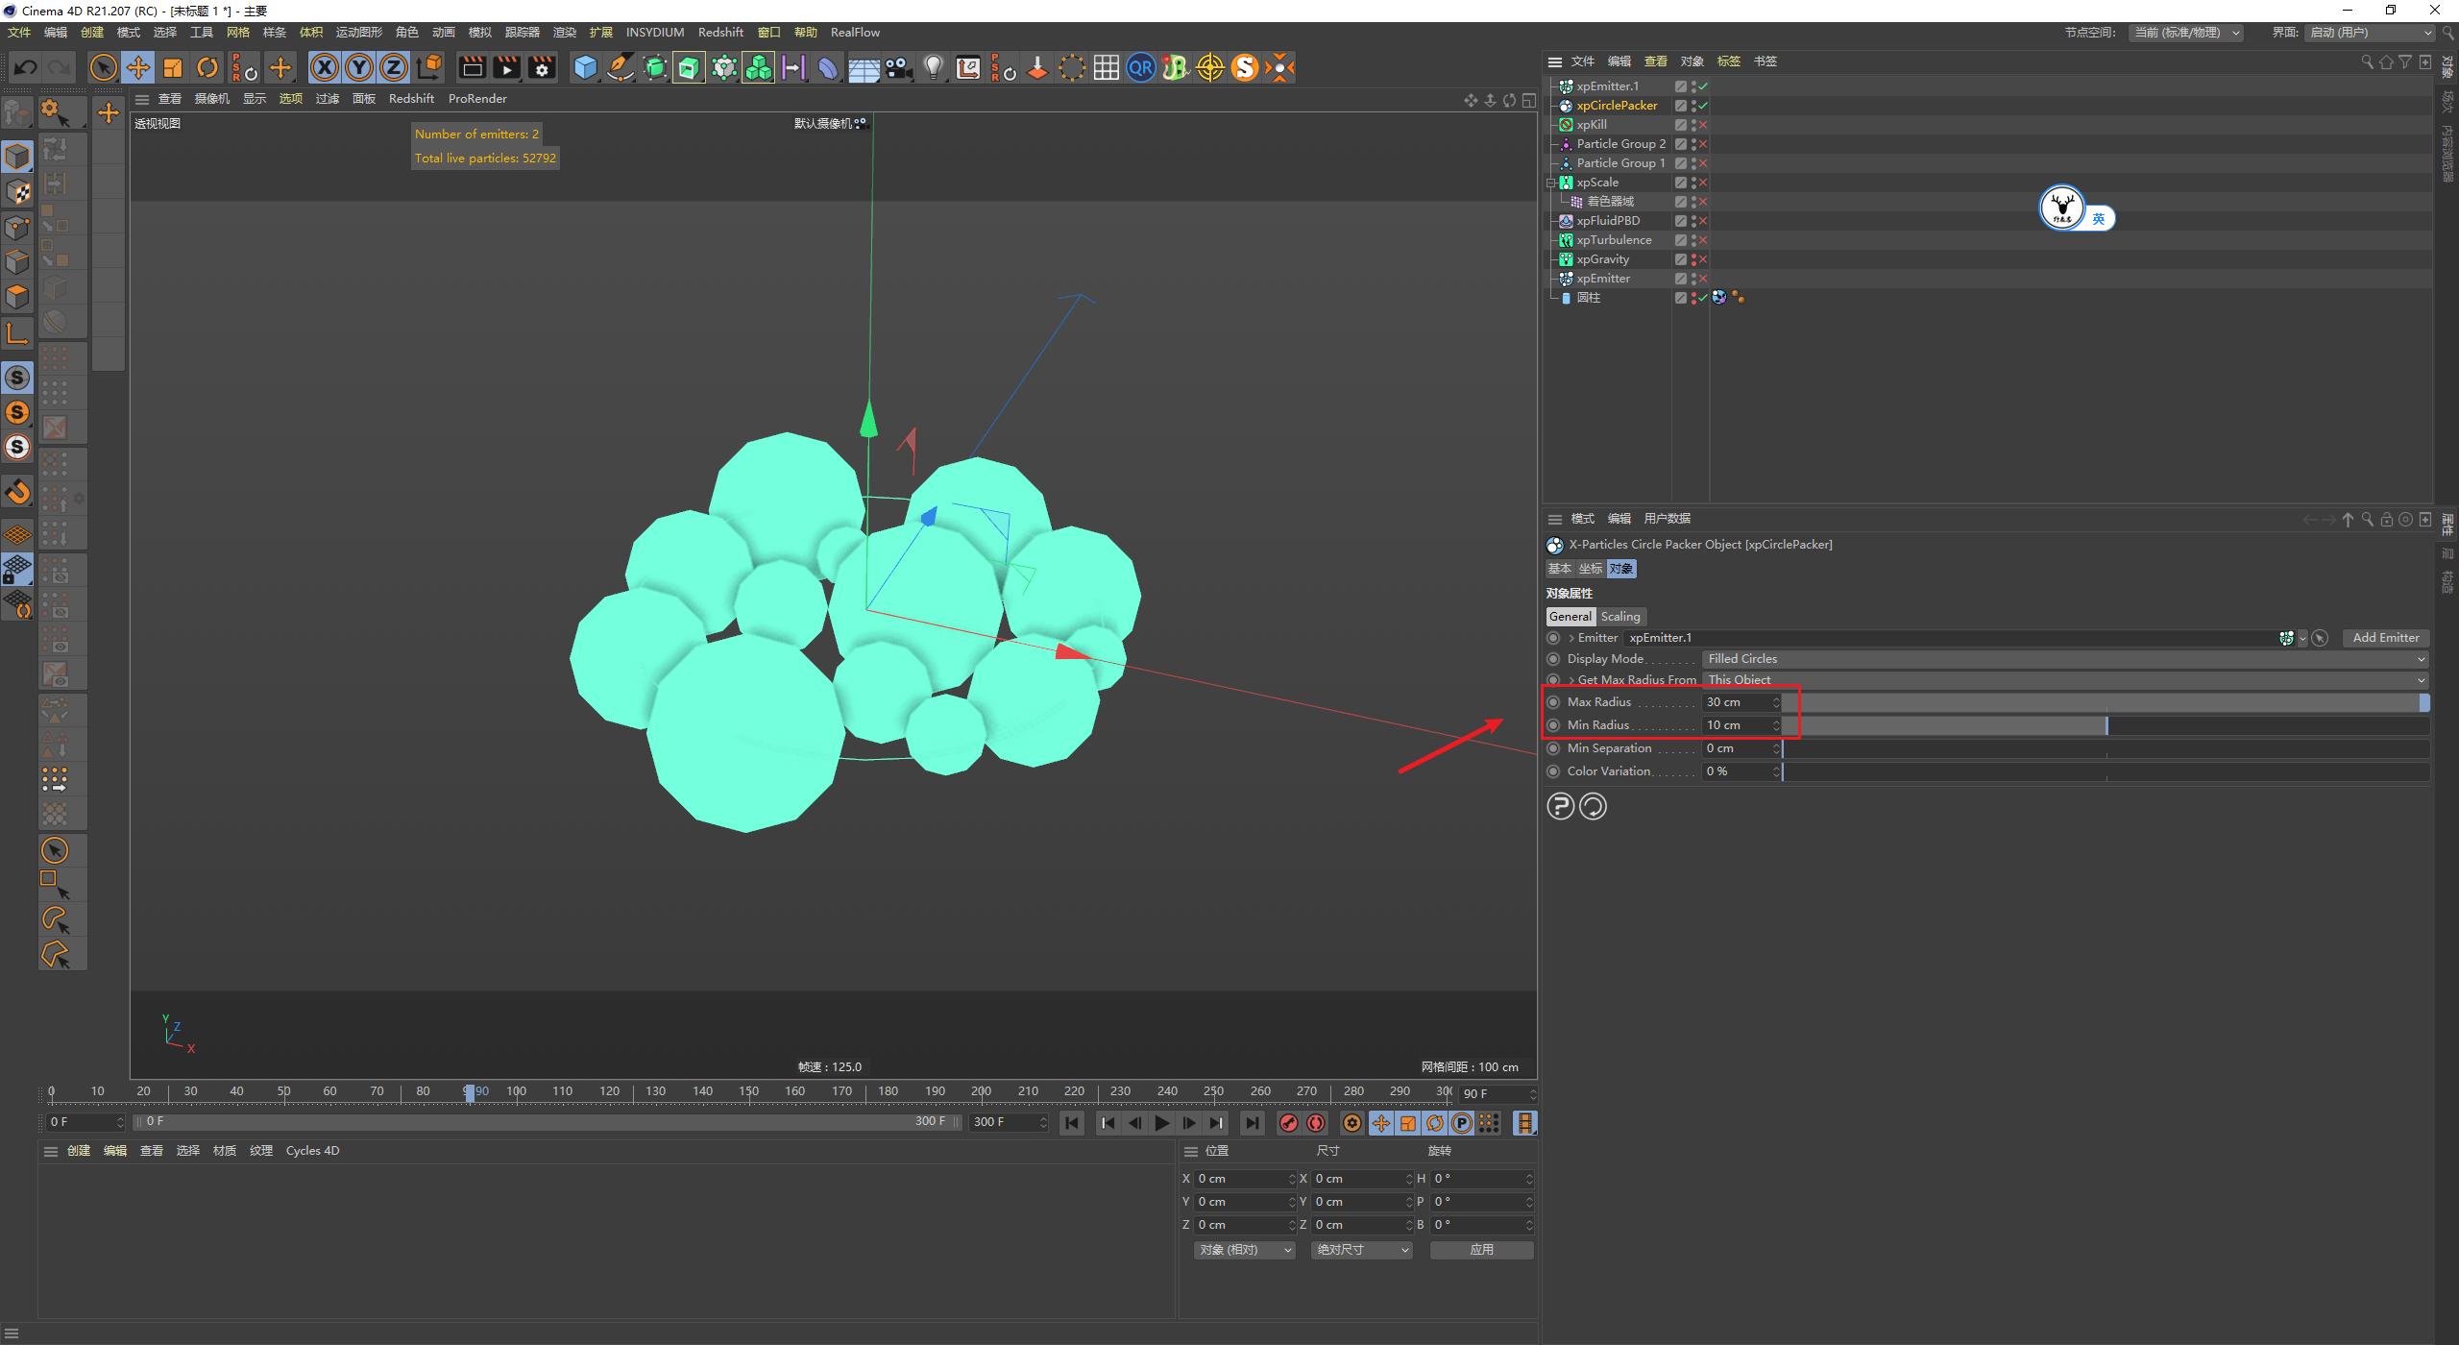2459x1345 pixels.
Task: Click the Add Emitter button
Action: (2386, 637)
